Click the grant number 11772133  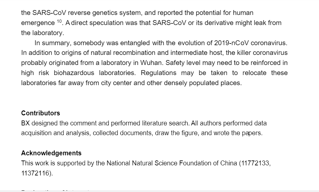click(255, 163)
